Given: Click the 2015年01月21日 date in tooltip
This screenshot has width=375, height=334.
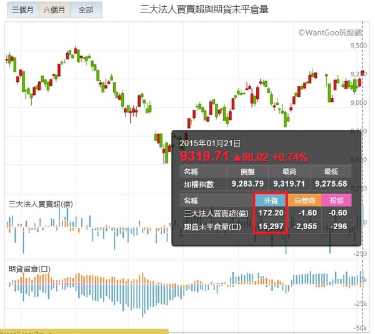Looking at the screenshot, I should click(209, 143).
